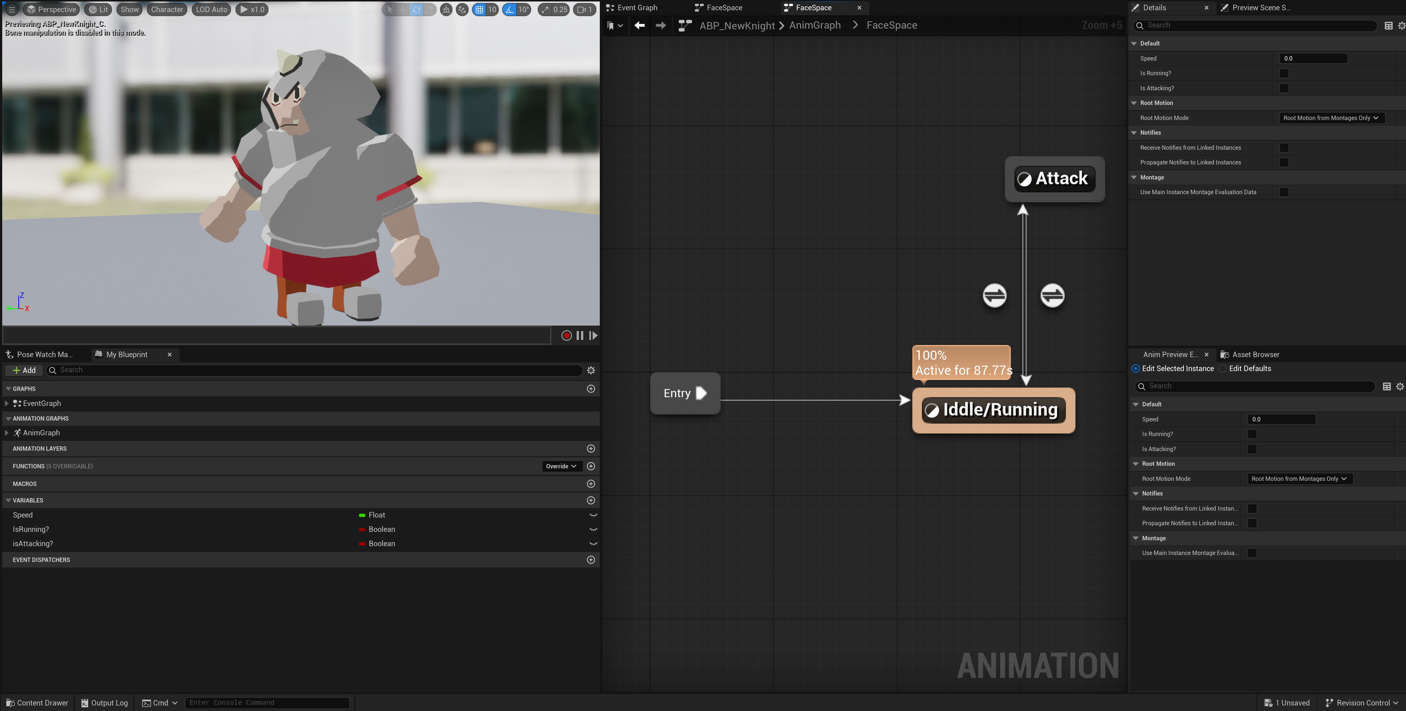Open the rotation snap 10° dropdown
Image resolution: width=1406 pixels, height=711 pixels.
click(523, 9)
